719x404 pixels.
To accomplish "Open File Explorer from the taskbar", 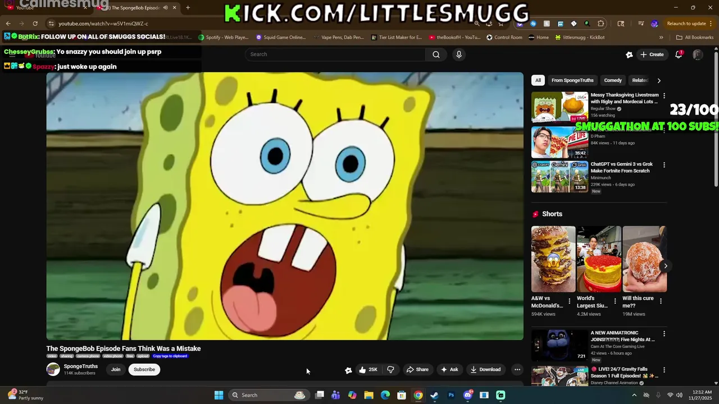I will pyautogui.click(x=368, y=395).
